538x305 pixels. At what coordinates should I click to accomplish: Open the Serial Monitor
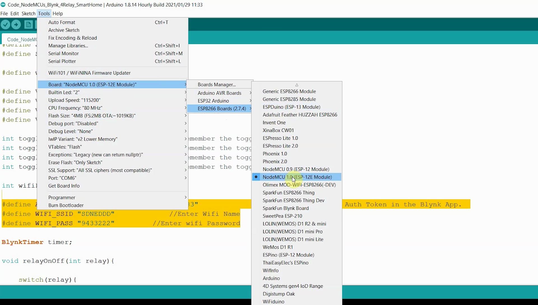point(63,53)
